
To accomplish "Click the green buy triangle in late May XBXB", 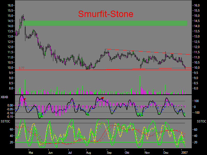I will [x=41, y=116].
